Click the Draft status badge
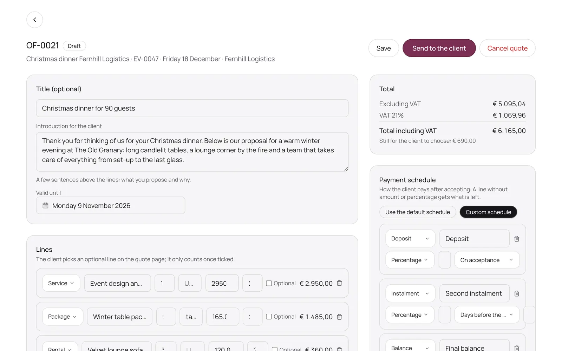 pos(74,46)
